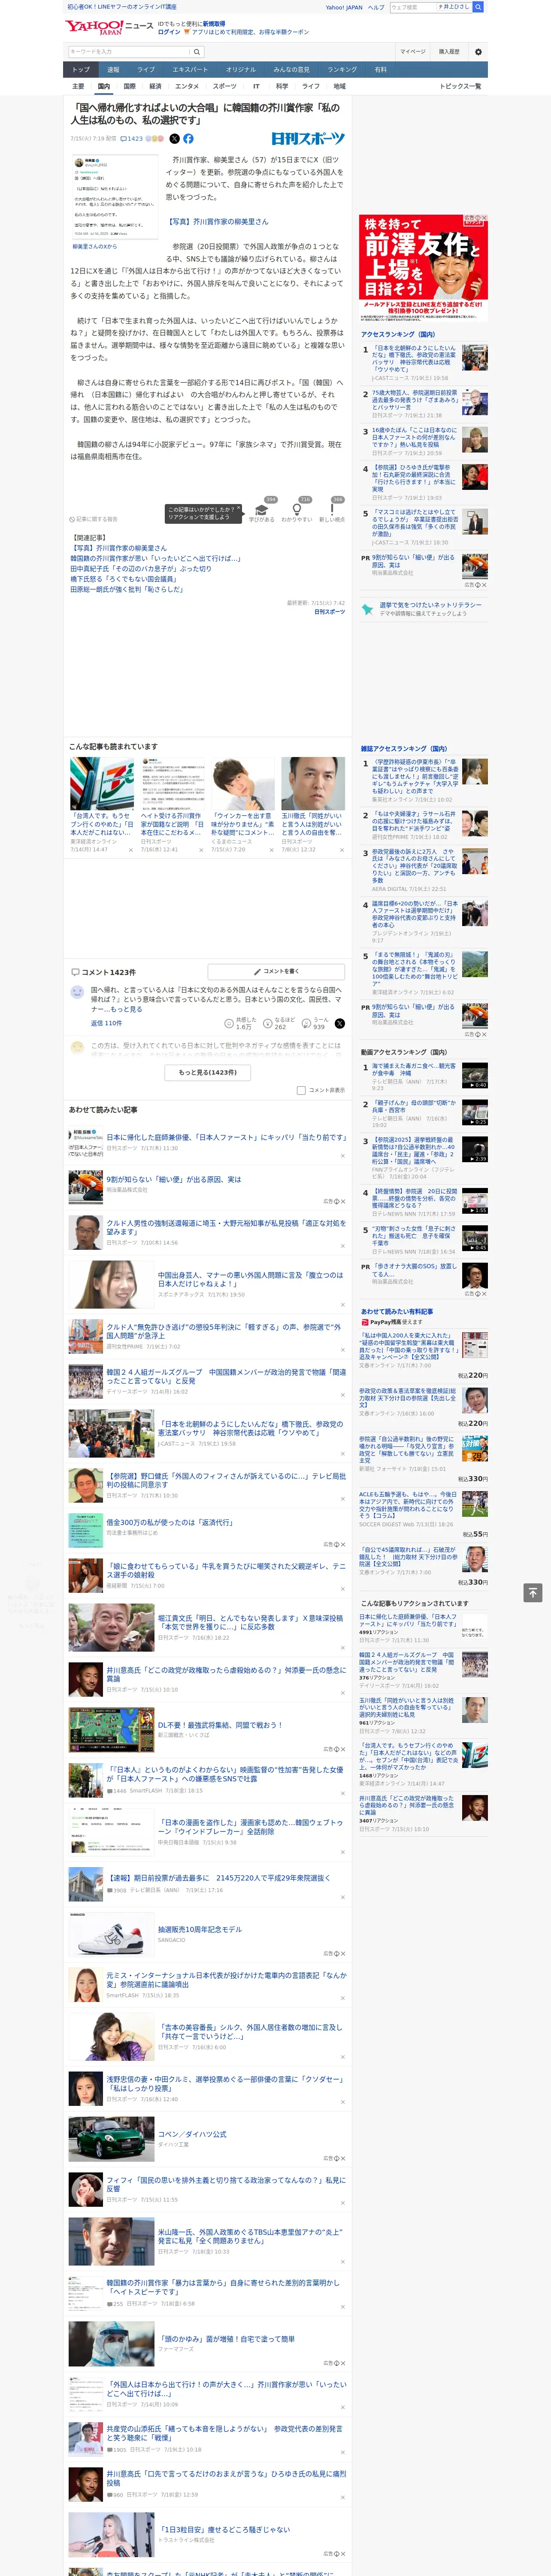The height and width of the screenshot is (2576, 551).
Task: Play the '参院選2025 選挙戦終盤' video thumbnail
Action: tap(475, 1149)
